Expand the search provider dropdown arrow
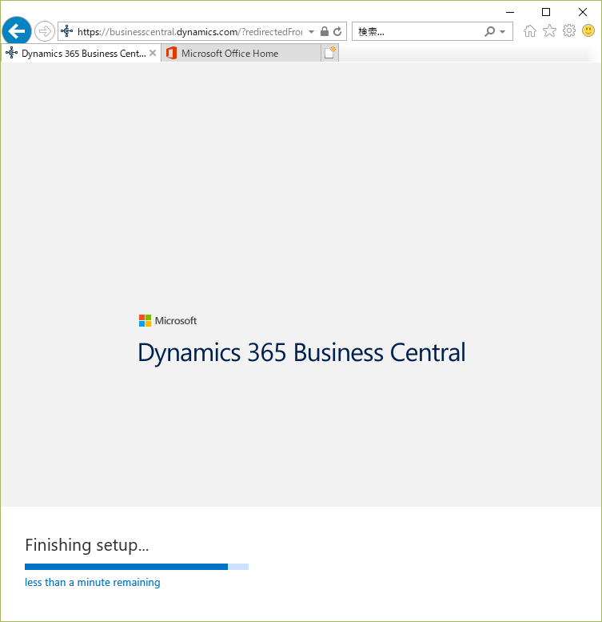 pos(503,31)
